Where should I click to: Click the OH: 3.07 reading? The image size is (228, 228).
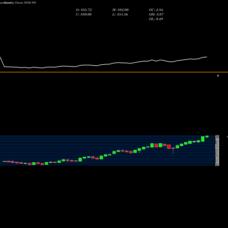[x=156, y=15]
